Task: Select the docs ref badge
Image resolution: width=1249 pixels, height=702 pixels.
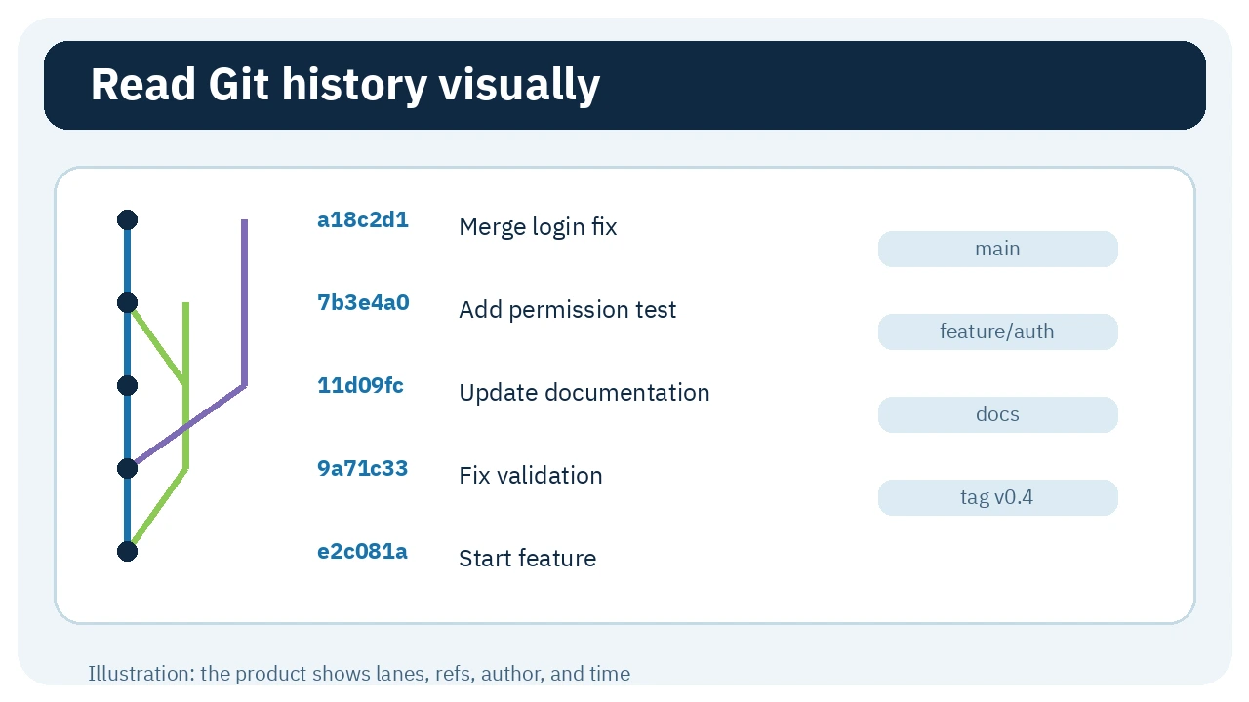Action: click(997, 414)
